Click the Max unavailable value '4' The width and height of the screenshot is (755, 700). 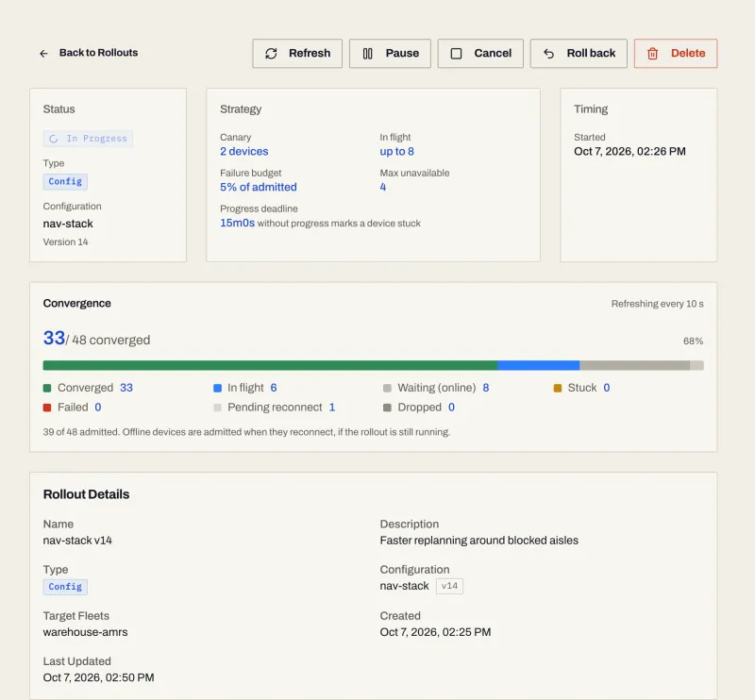(x=383, y=188)
